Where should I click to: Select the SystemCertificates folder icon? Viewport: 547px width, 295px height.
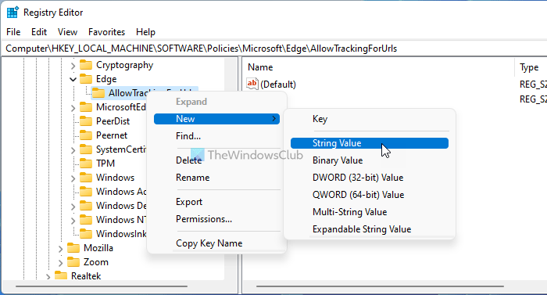point(86,149)
